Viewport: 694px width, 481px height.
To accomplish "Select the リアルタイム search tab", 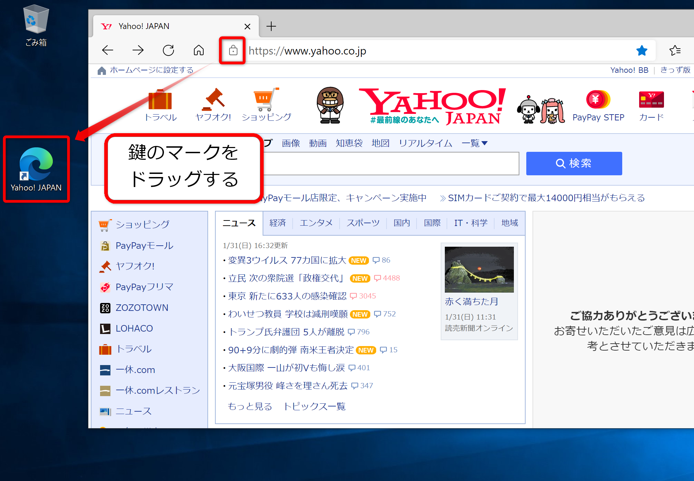I will click(x=426, y=143).
